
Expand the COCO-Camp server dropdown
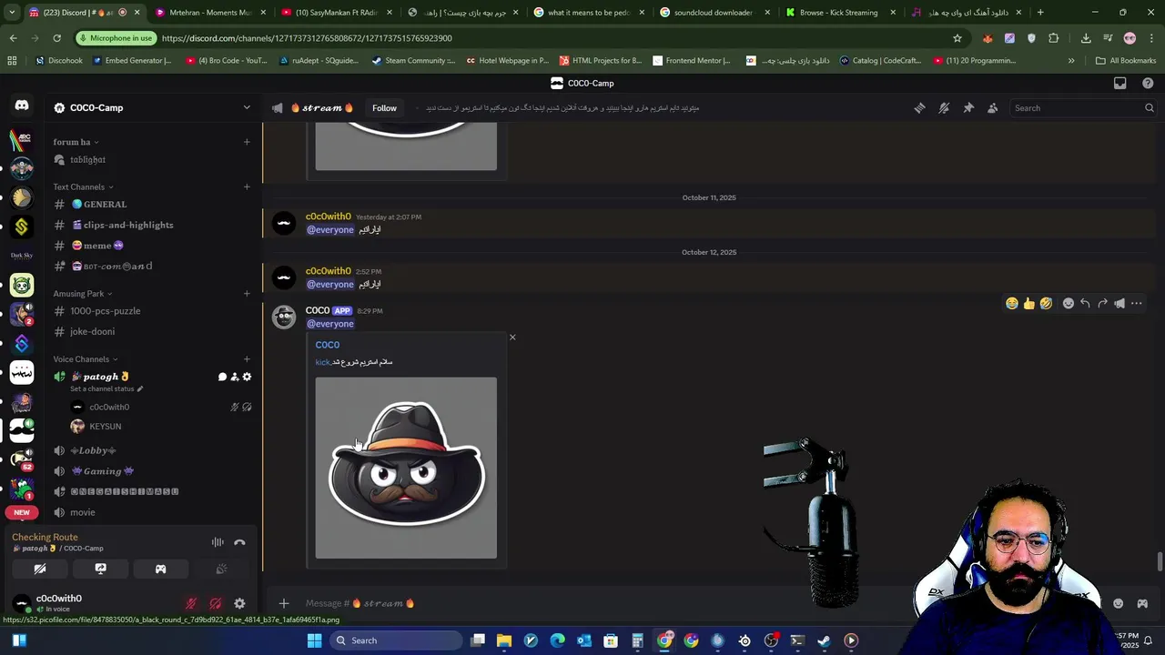(x=247, y=107)
